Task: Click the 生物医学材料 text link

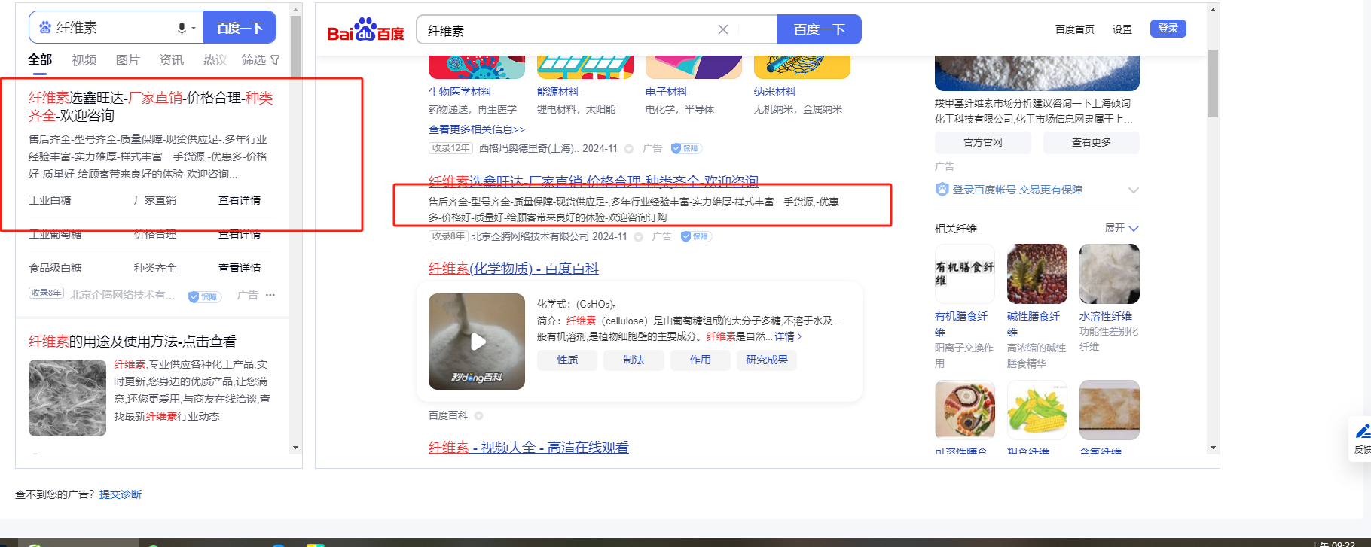Action: [x=460, y=92]
